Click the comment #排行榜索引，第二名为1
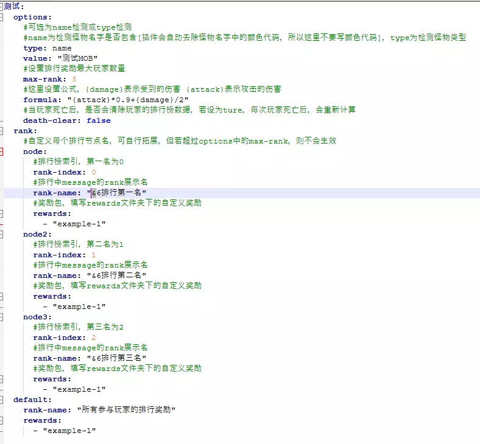The height and width of the screenshot is (444, 480). [79, 245]
